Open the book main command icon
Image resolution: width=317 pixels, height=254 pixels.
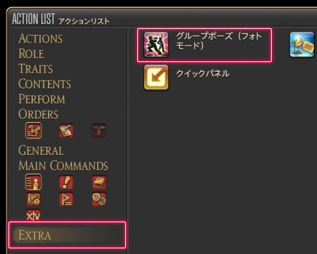(99, 182)
